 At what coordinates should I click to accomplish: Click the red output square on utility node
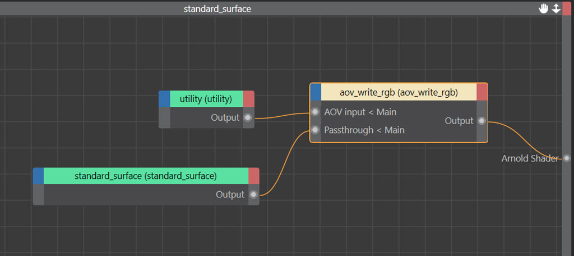point(248,99)
